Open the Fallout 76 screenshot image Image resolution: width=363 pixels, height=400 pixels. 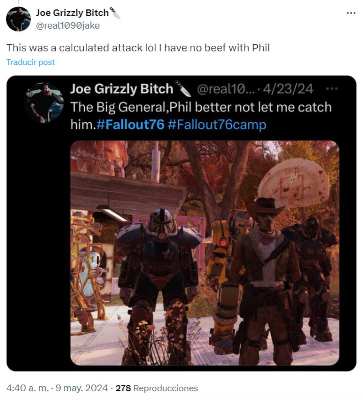pyautogui.click(x=205, y=253)
